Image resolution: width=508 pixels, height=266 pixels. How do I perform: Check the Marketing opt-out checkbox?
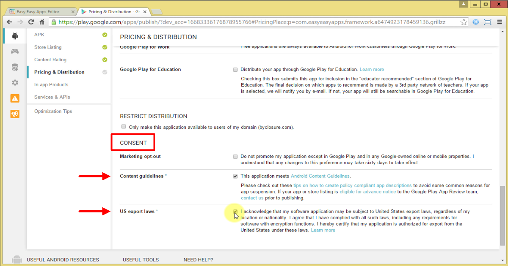click(x=235, y=156)
